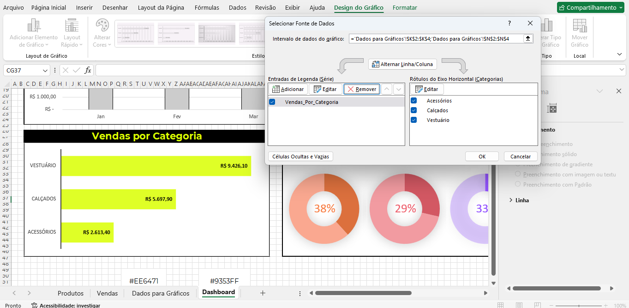Uncheck the Vendas_Por_Categoria series checkbox
629x308 pixels.
tap(272, 102)
